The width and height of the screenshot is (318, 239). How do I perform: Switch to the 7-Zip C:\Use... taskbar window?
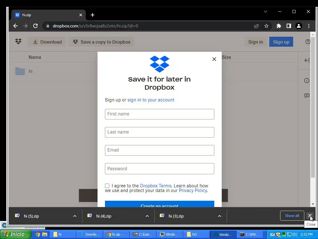point(143,234)
